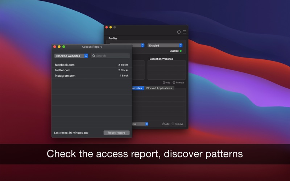Open the Enabled dropdown under Profiles
Viewport: 290px width, 181px height.
(165, 46)
